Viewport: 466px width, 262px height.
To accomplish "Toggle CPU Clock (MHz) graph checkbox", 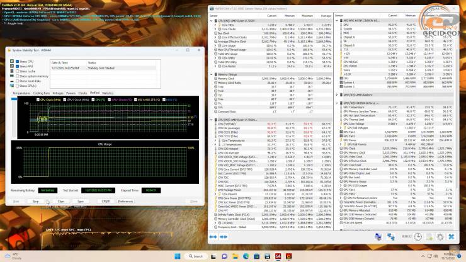I will (38, 100).
